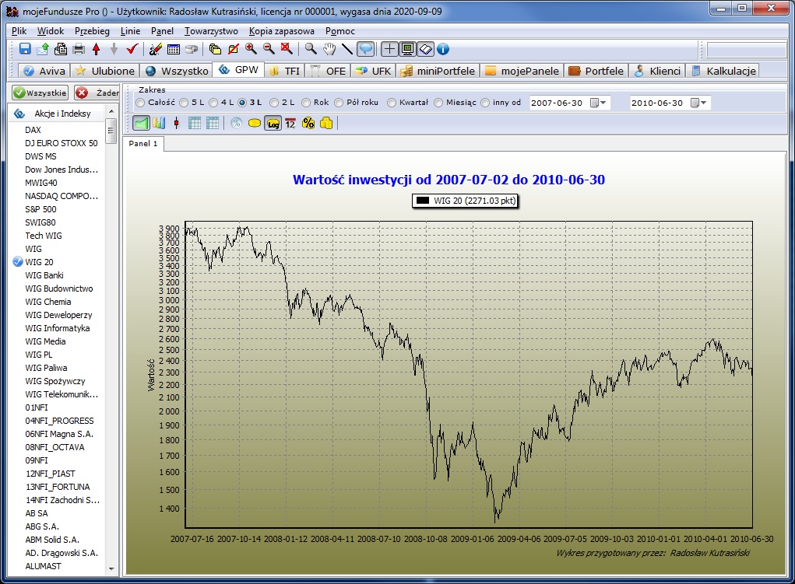
Task: Select WIG Banki in the index list
Action: [44, 275]
